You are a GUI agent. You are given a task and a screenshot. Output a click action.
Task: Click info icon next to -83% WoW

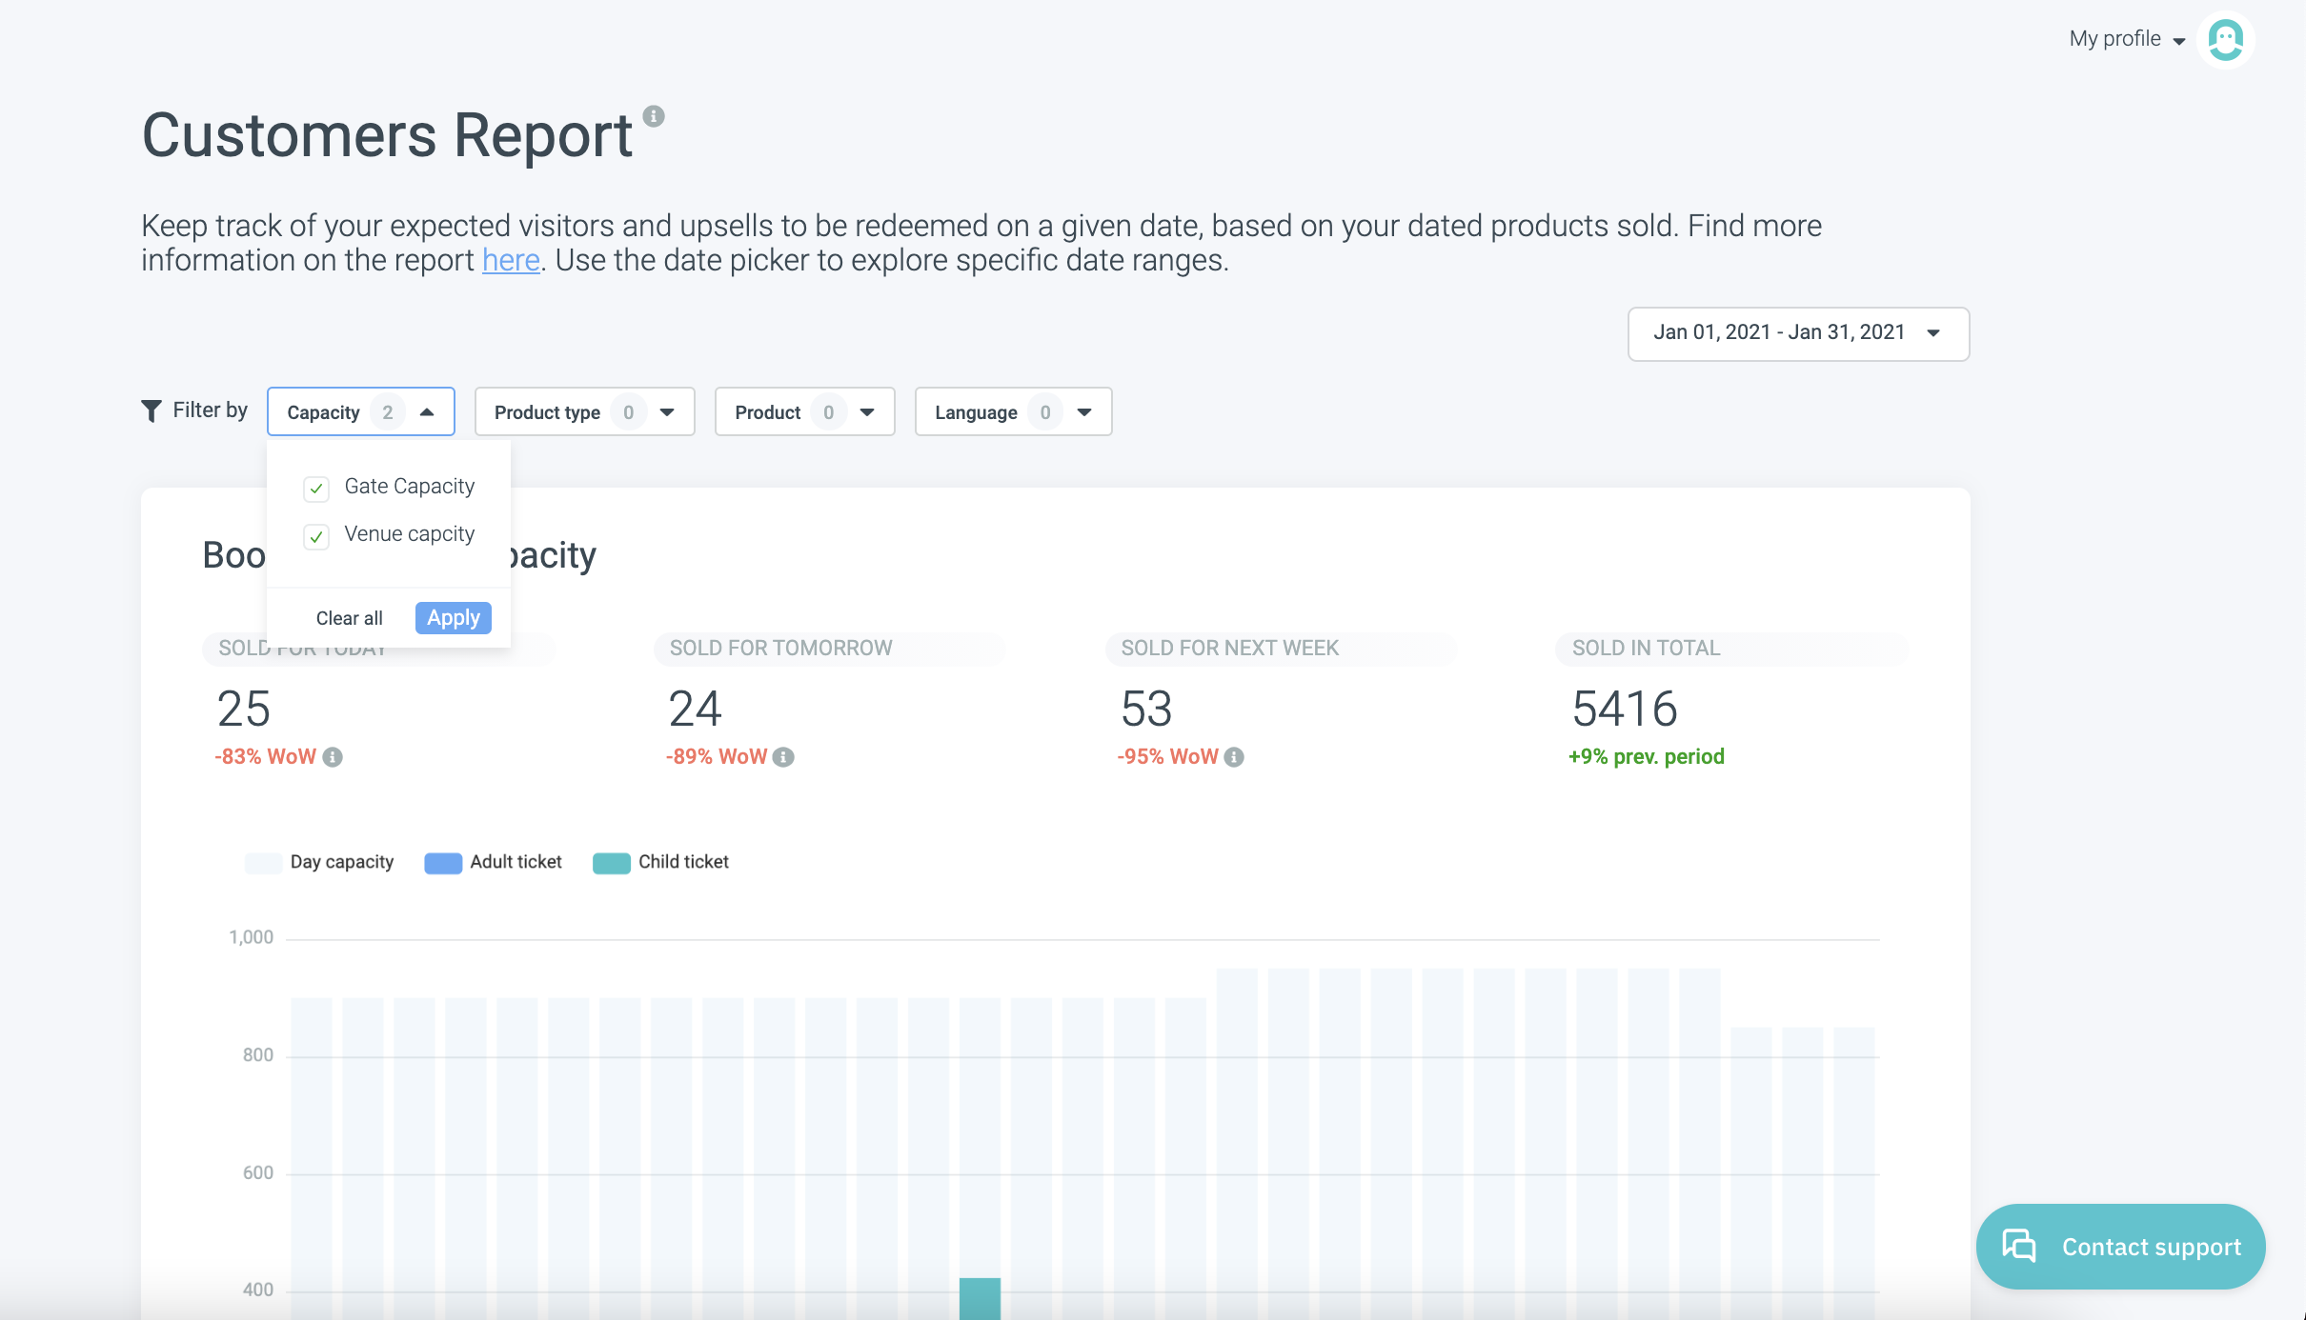tap(333, 757)
